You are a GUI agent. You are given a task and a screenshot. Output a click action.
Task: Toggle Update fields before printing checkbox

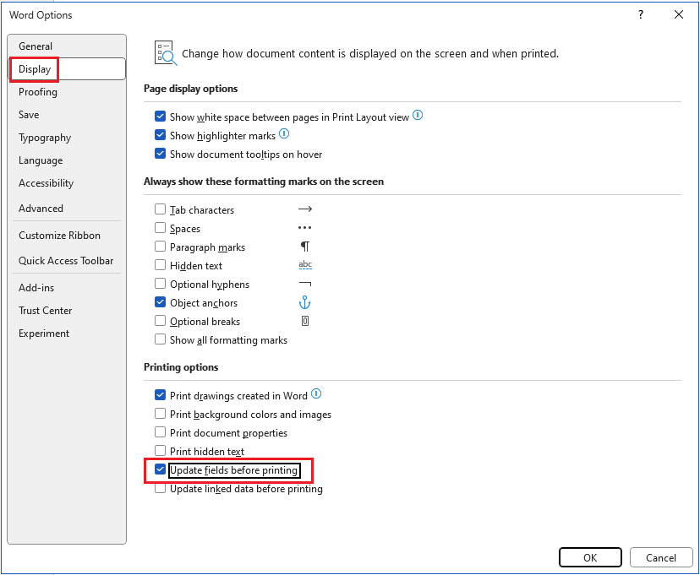(161, 469)
